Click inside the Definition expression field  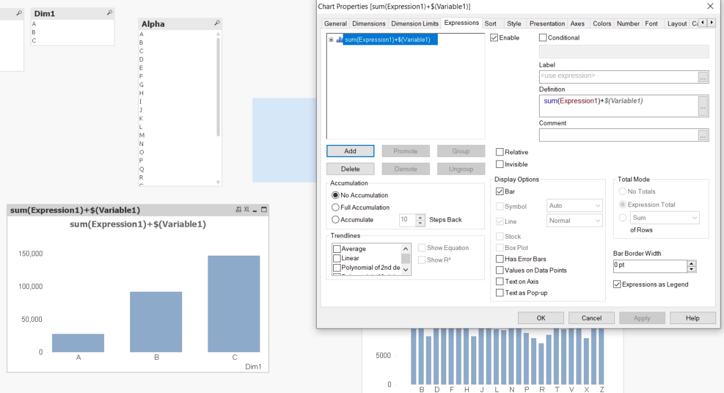[618, 106]
